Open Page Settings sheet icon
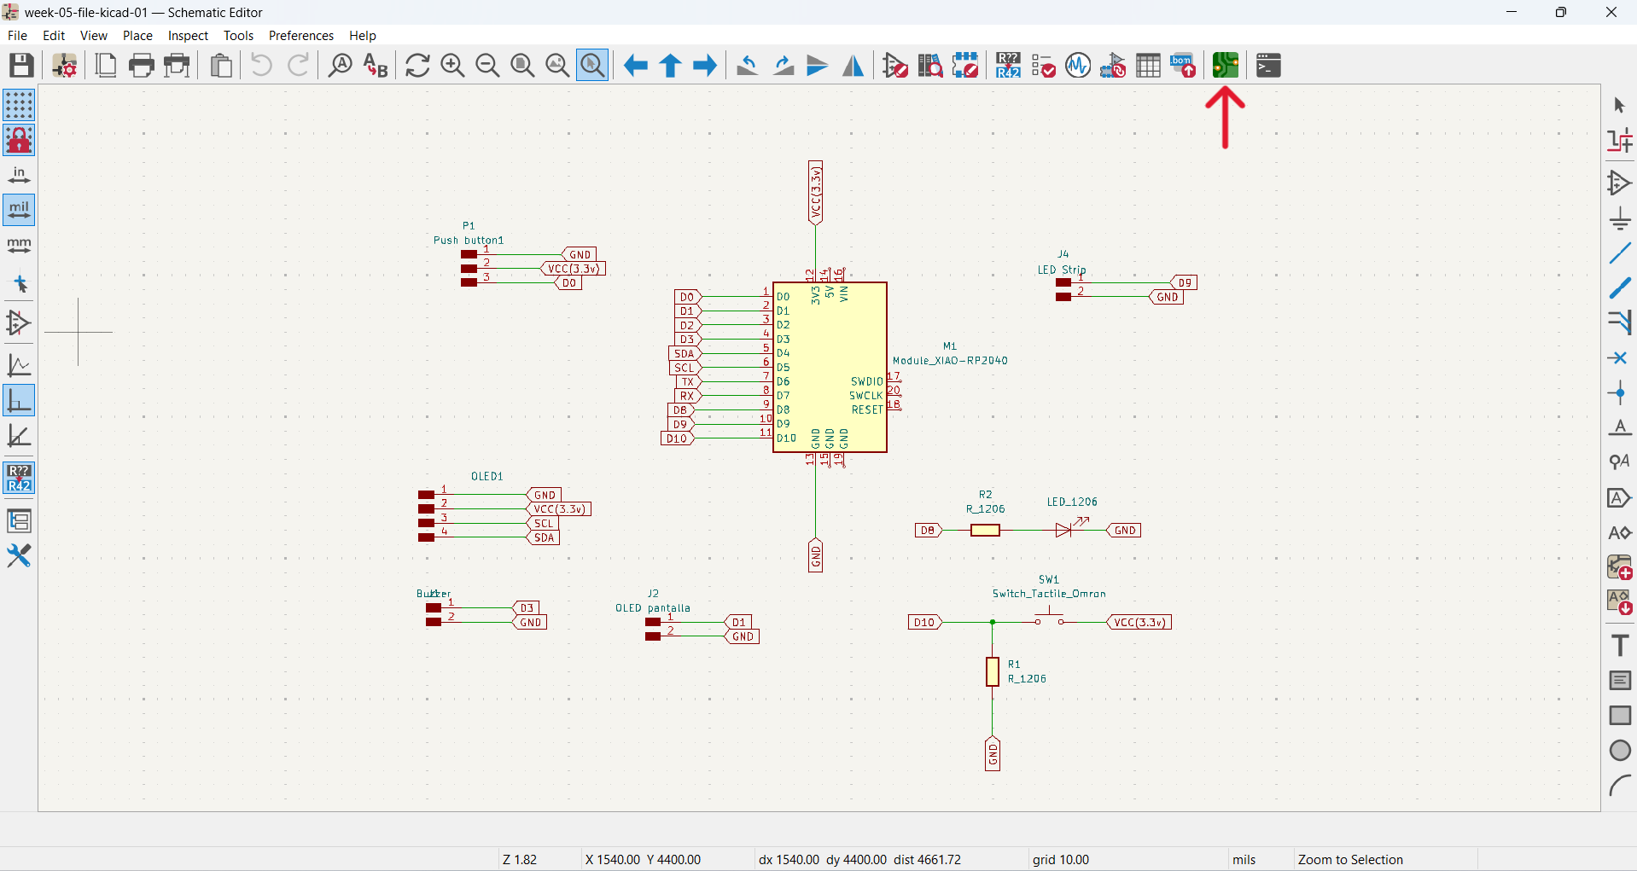This screenshot has height=871, width=1637. pos(106,65)
